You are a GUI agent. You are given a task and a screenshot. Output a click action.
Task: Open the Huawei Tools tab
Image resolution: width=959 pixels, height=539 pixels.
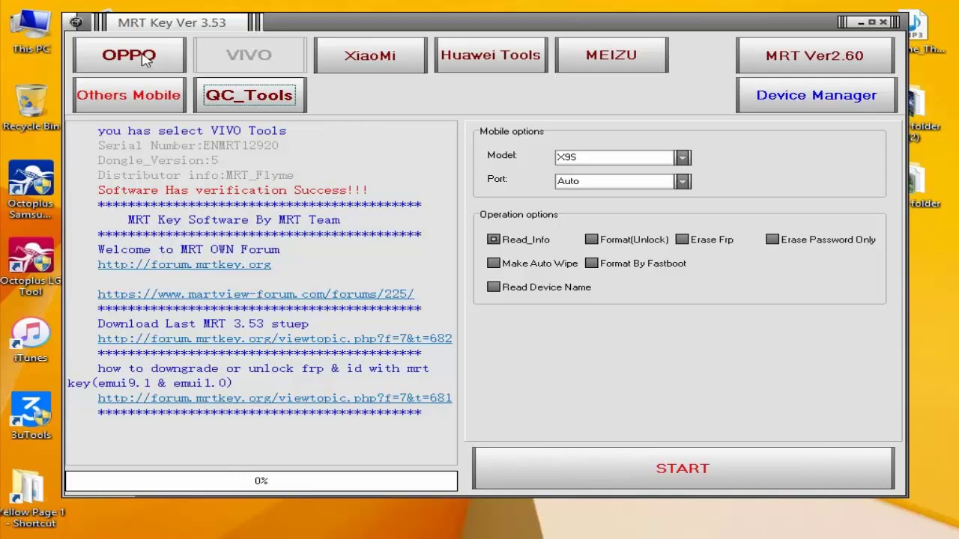(491, 55)
